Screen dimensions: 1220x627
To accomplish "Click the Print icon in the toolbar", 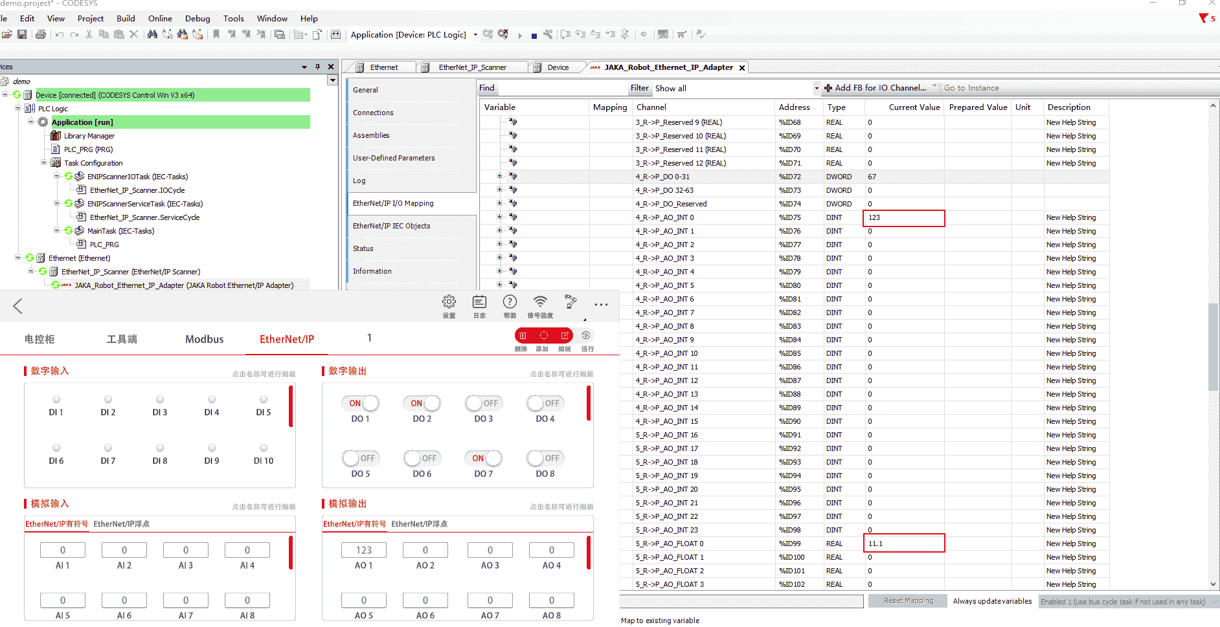I will pos(41,35).
